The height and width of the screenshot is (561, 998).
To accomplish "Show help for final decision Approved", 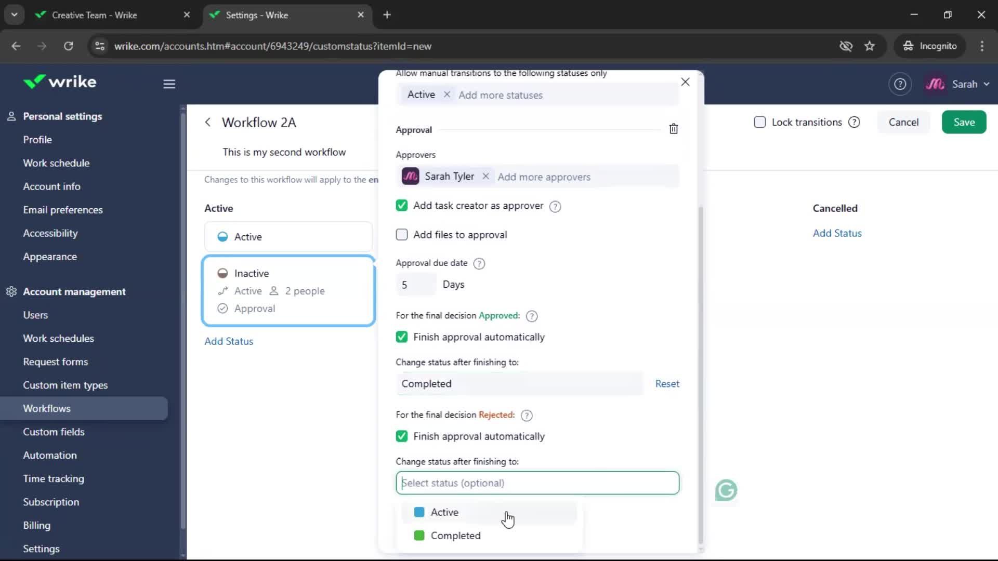I will (532, 316).
